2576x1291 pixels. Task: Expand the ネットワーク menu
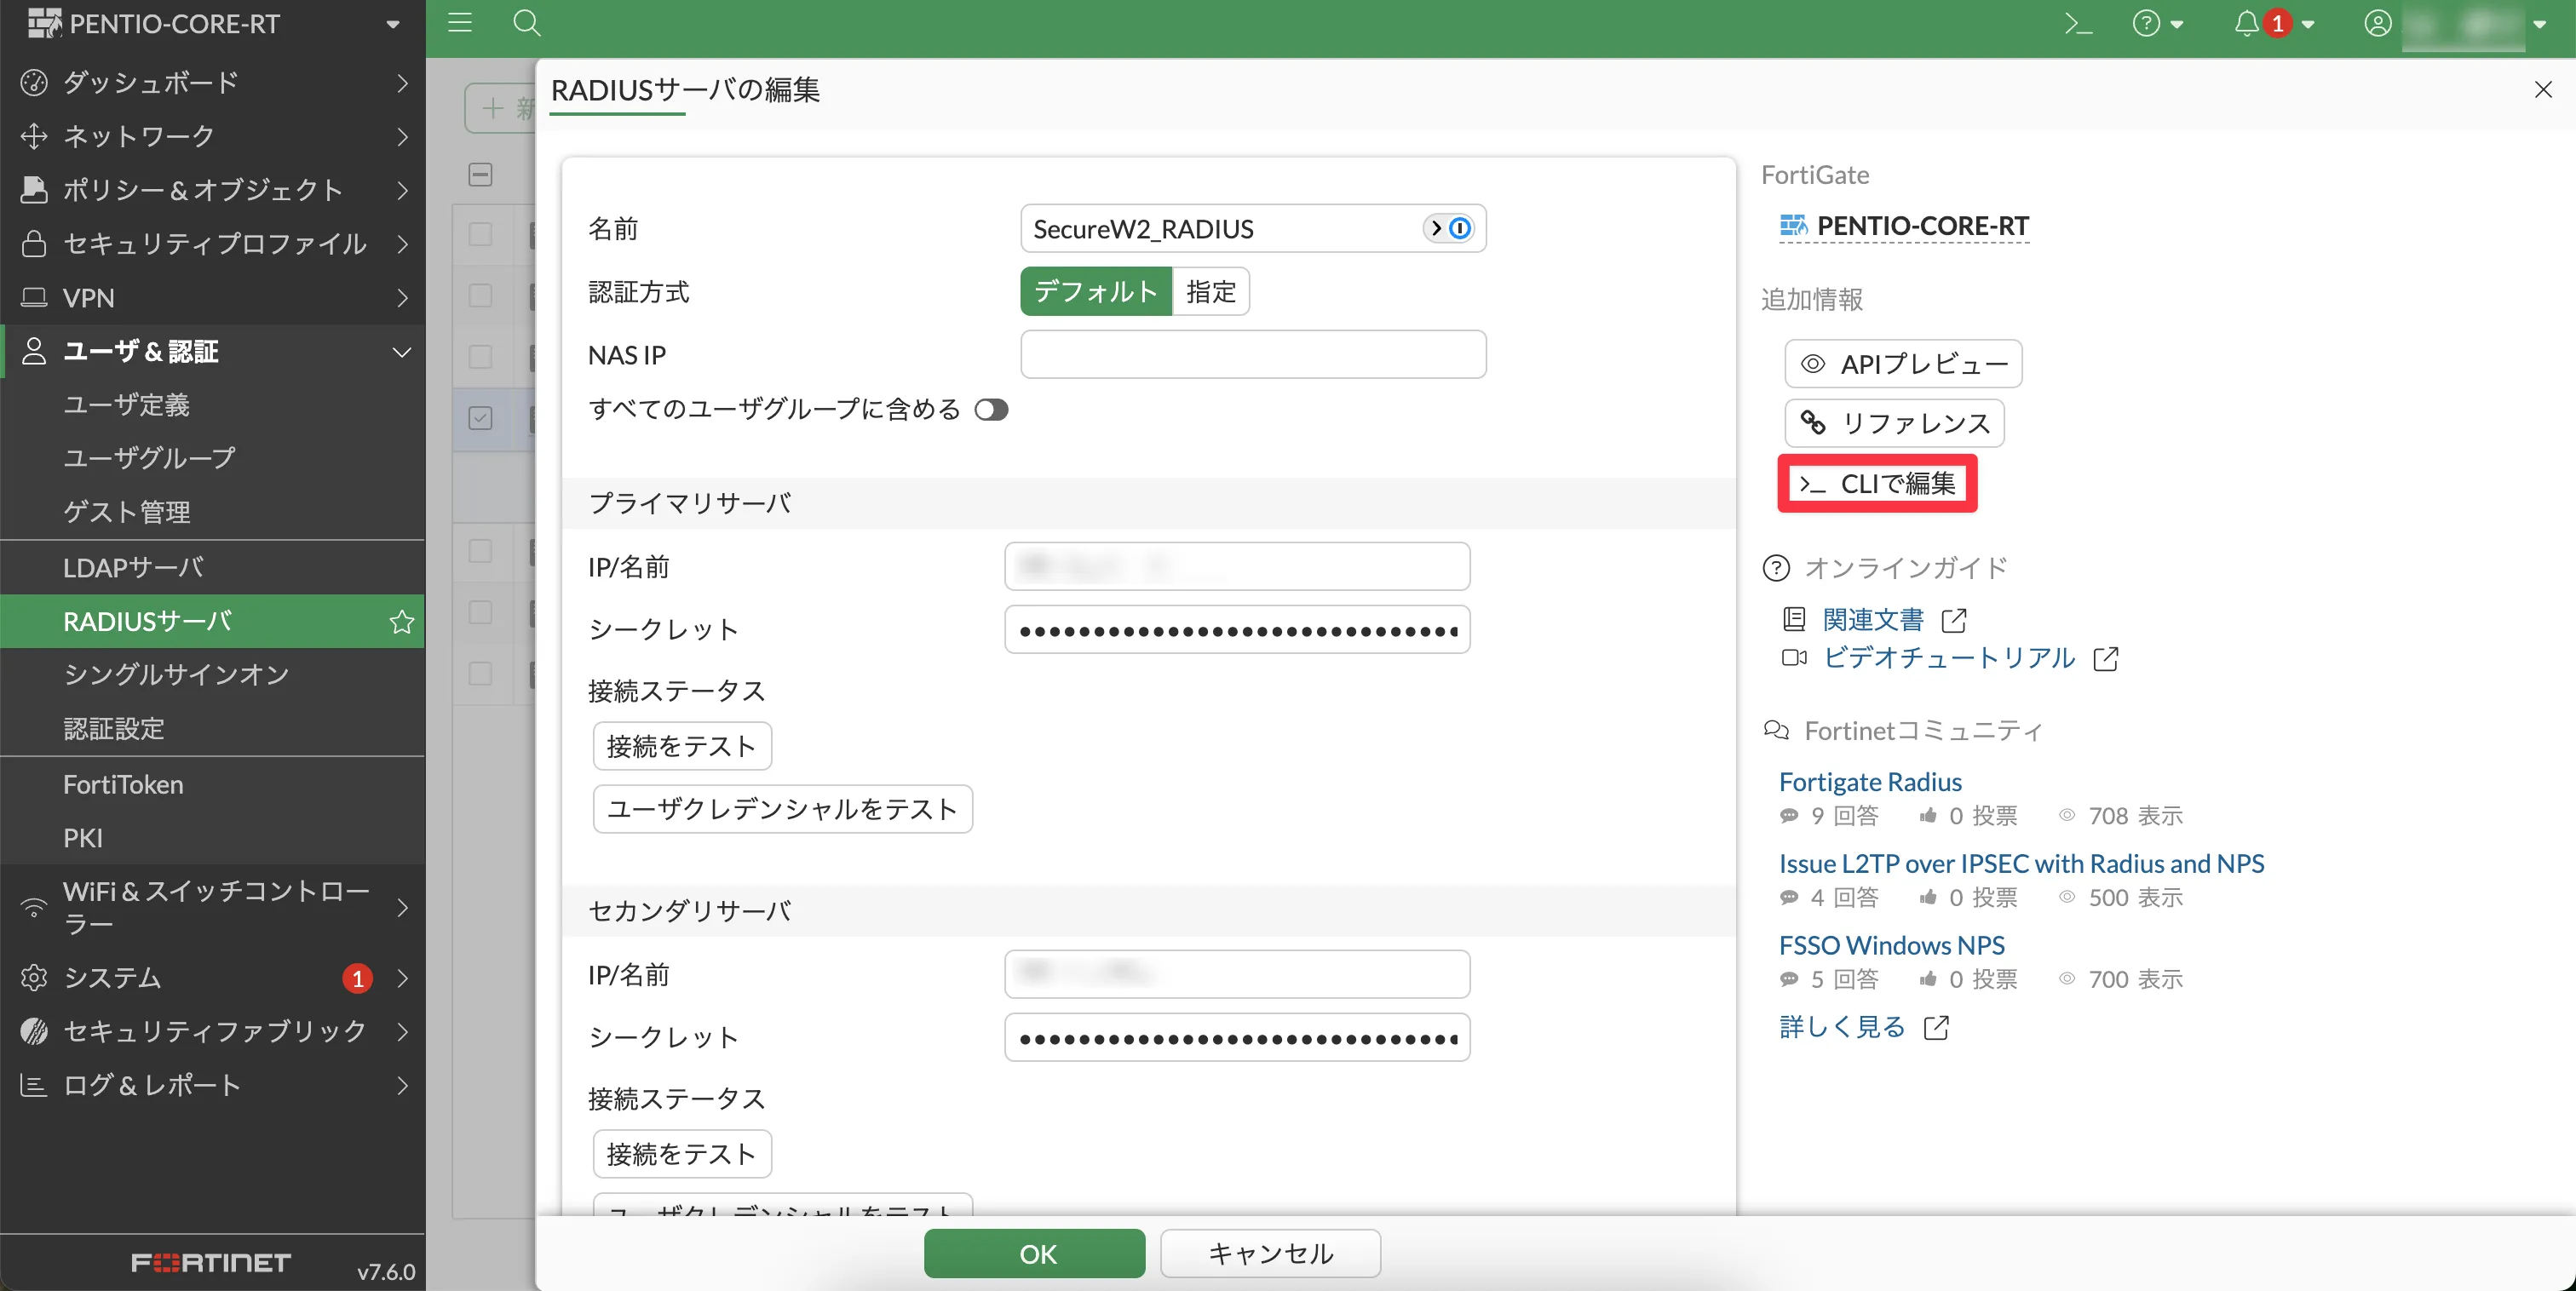[x=212, y=136]
